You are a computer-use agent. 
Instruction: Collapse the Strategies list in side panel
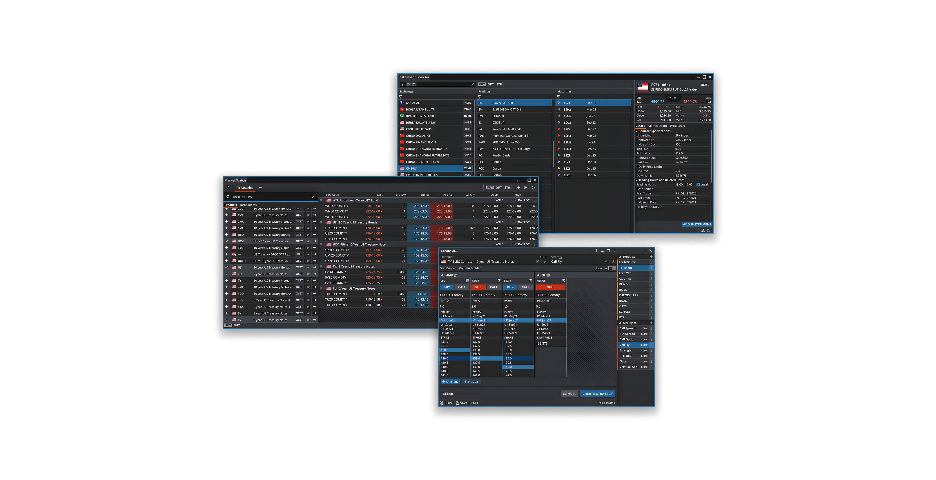pyautogui.click(x=620, y=323)
